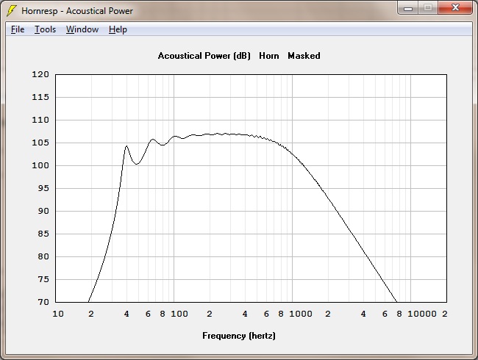Click the disabled maximize window button

point(428,7)
